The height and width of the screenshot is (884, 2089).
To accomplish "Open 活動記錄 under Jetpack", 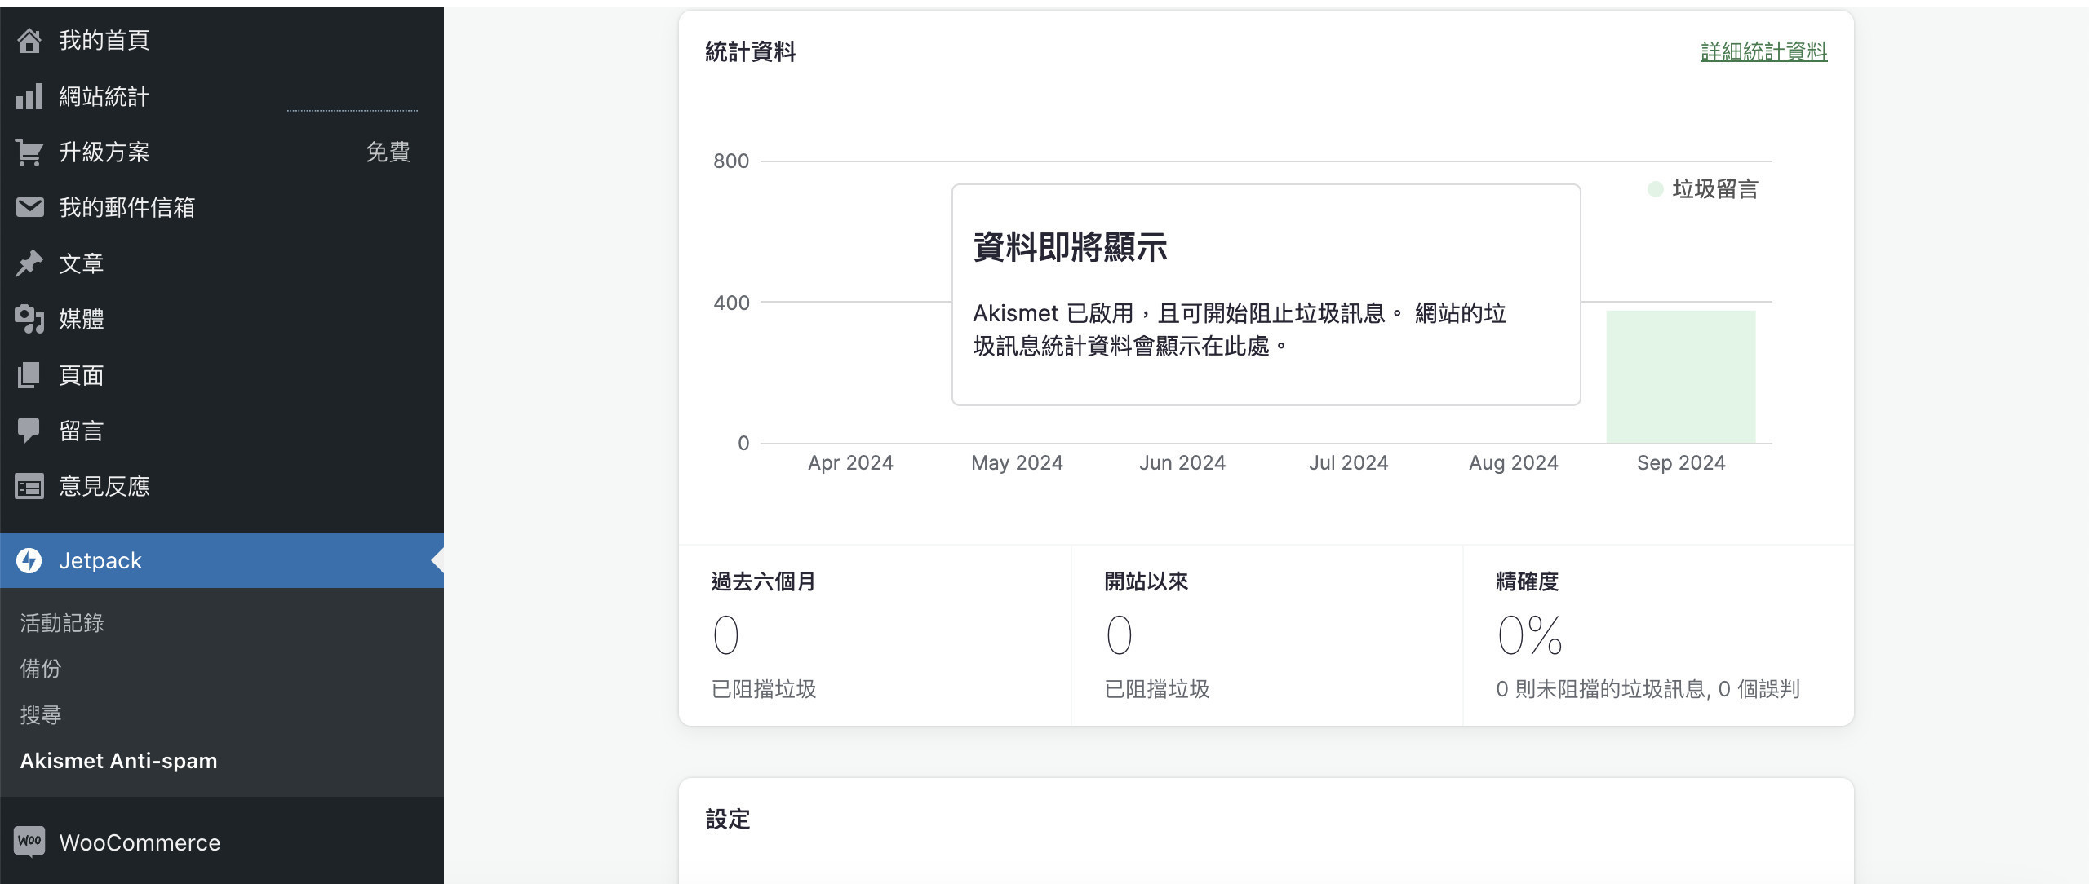I will coord(62,623).
